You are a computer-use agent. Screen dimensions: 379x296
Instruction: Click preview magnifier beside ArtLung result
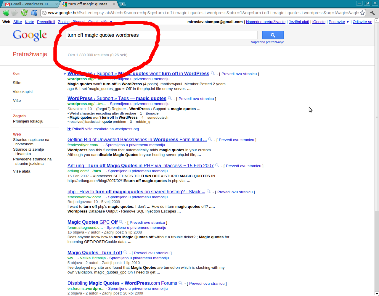(x=217, y=165)
